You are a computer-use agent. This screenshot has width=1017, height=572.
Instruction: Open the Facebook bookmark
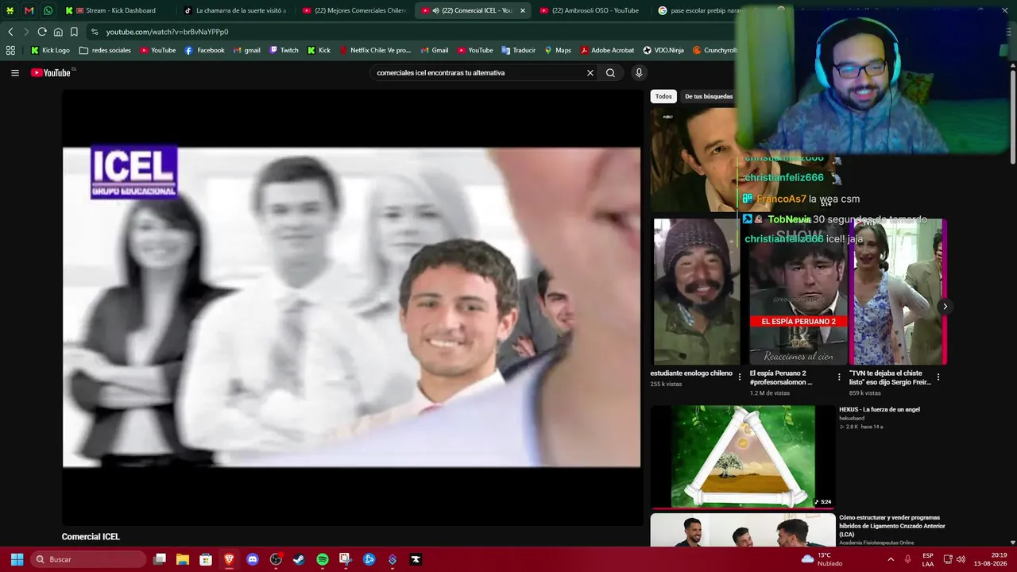[204, 50]
